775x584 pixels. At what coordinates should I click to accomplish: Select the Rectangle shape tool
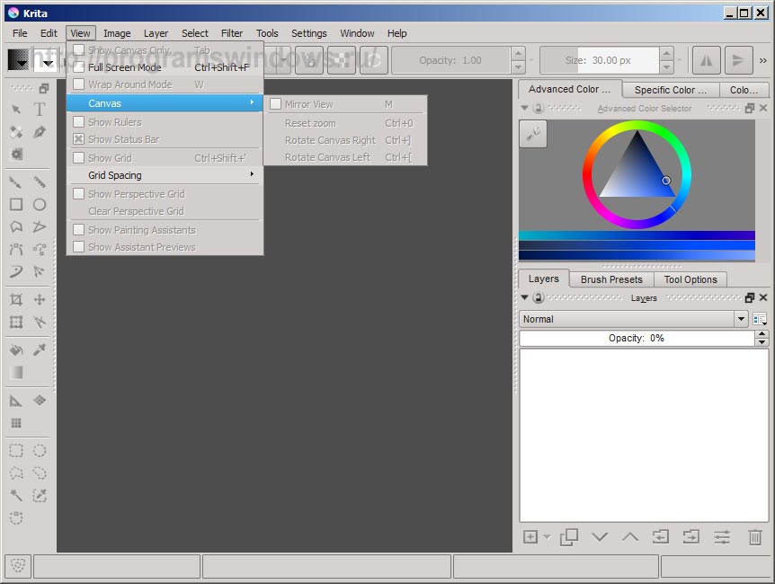click(16, 205)
